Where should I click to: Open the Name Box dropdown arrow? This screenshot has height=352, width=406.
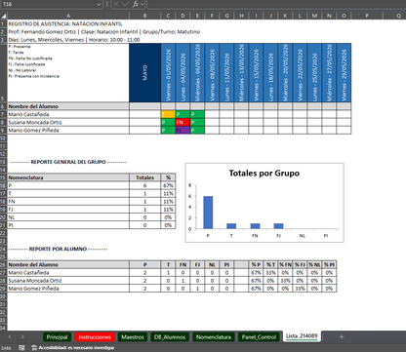pyautogui.click(x=99, y=4)
